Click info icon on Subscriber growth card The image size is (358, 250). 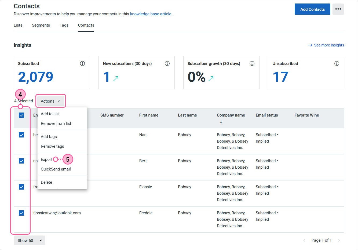pyautogui.click(x=252, y=63)
